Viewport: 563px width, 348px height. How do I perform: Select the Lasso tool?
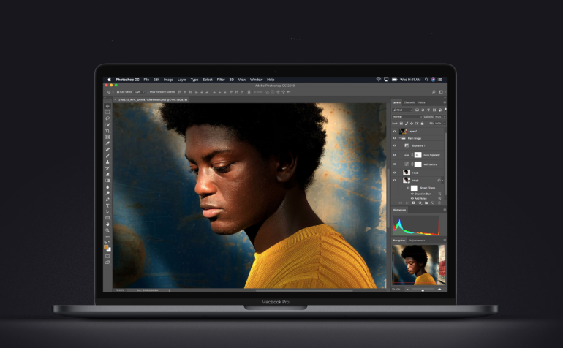(107, 118)
